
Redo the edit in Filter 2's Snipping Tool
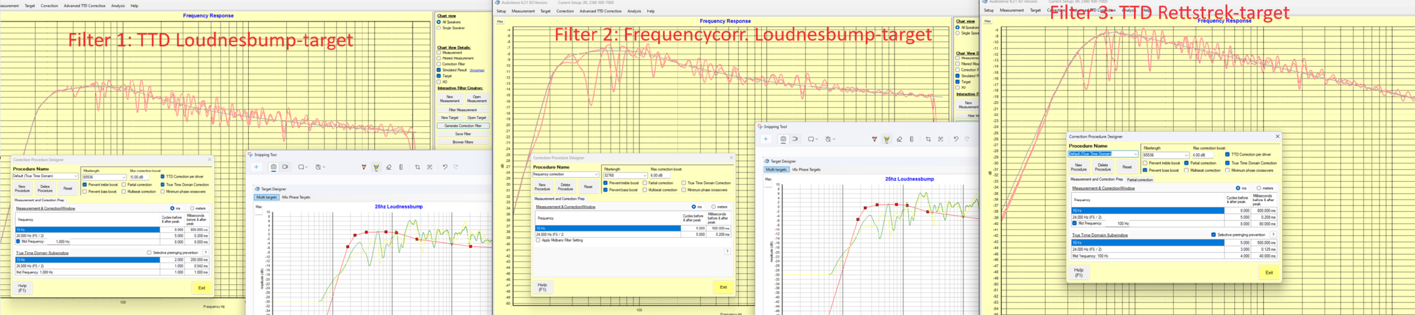(968, 139)
